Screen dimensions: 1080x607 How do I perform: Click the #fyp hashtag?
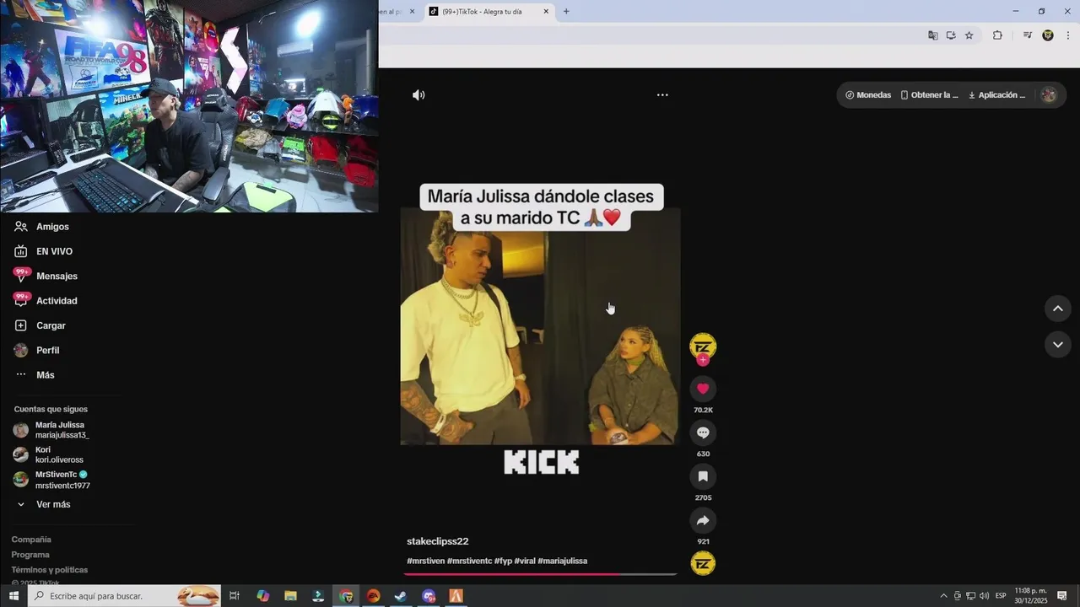[x=503, y=561]
